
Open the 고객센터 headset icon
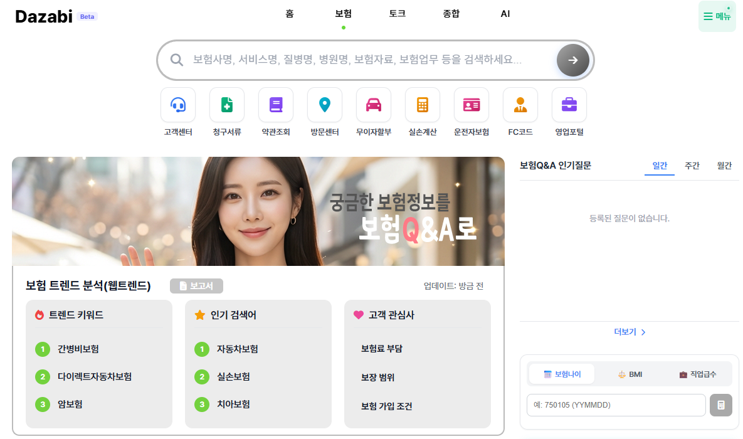pos(178,105)
